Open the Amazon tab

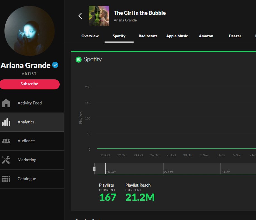point(206,36)
